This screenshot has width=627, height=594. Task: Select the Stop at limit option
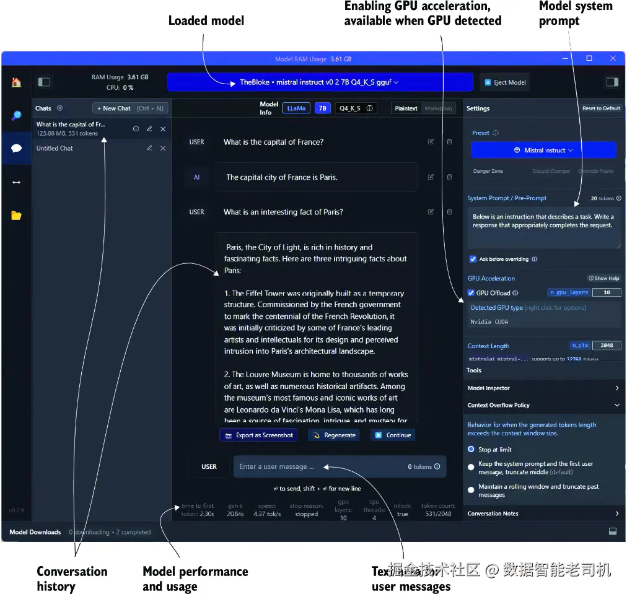coord(471,449)
